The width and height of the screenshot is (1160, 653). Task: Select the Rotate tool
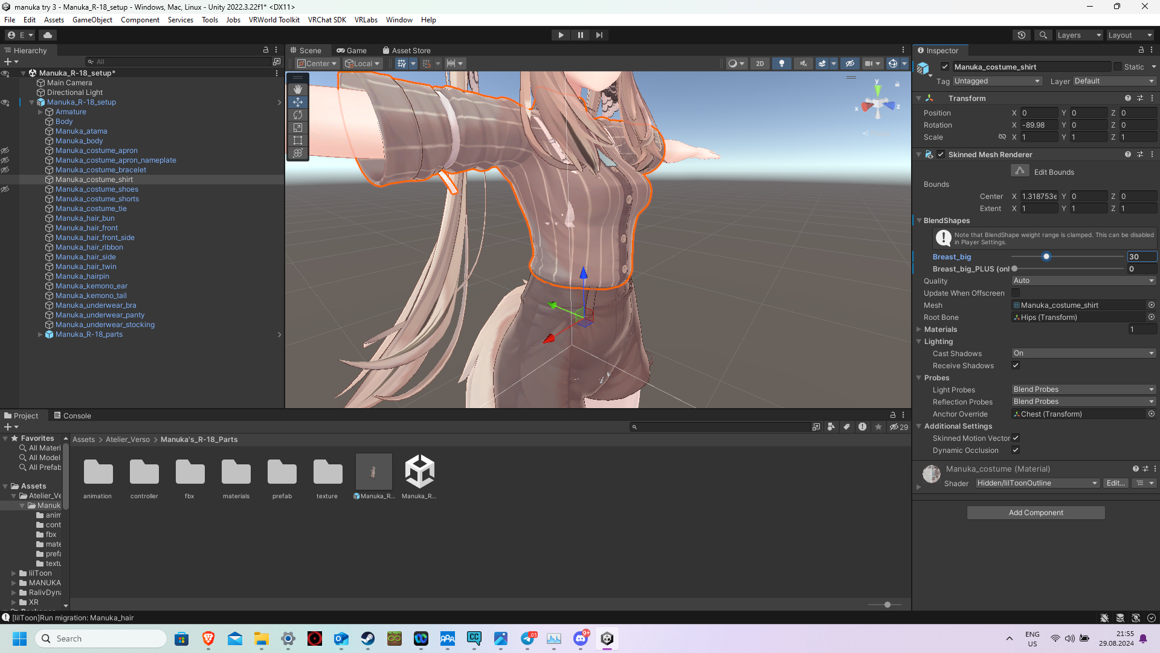297,115
